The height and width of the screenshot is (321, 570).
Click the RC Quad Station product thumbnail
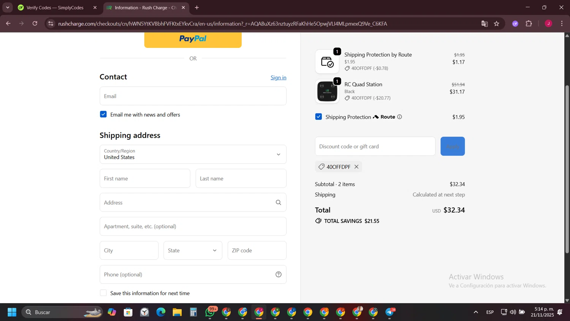[327, 91]
